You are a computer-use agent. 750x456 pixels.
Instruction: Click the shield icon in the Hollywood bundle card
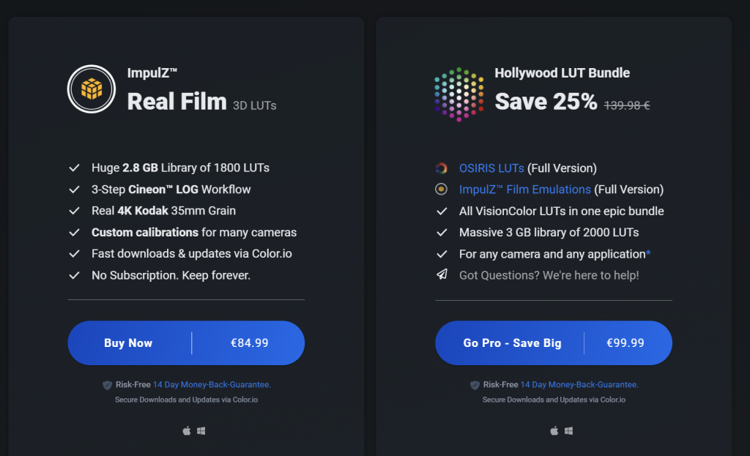click(x=475, y=384)
